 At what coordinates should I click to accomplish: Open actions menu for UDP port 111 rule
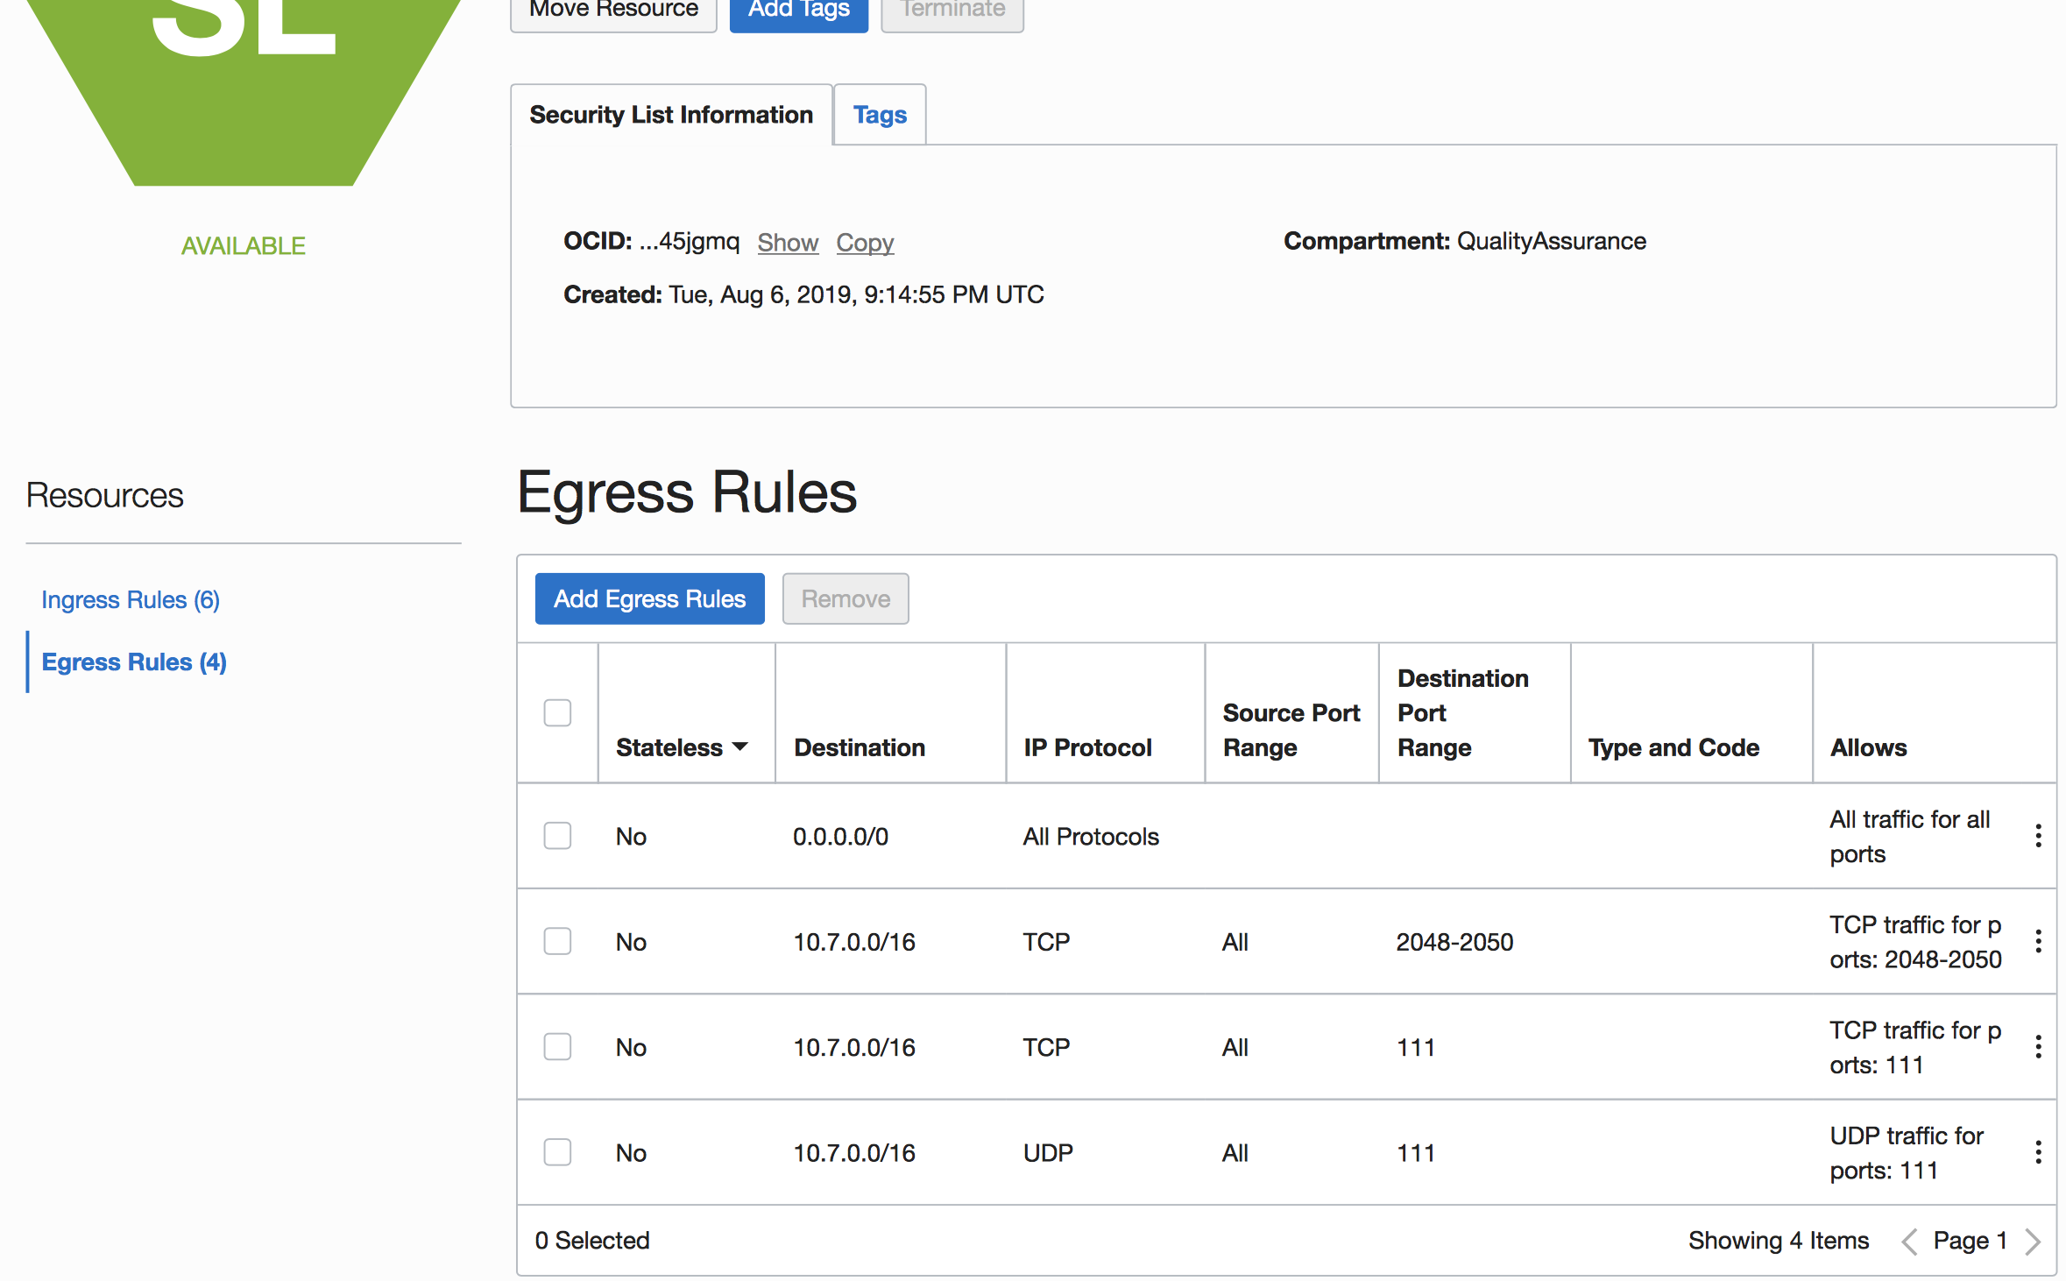2038,1152
